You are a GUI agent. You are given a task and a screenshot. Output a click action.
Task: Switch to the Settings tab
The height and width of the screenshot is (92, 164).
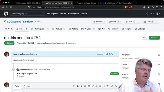140,29
